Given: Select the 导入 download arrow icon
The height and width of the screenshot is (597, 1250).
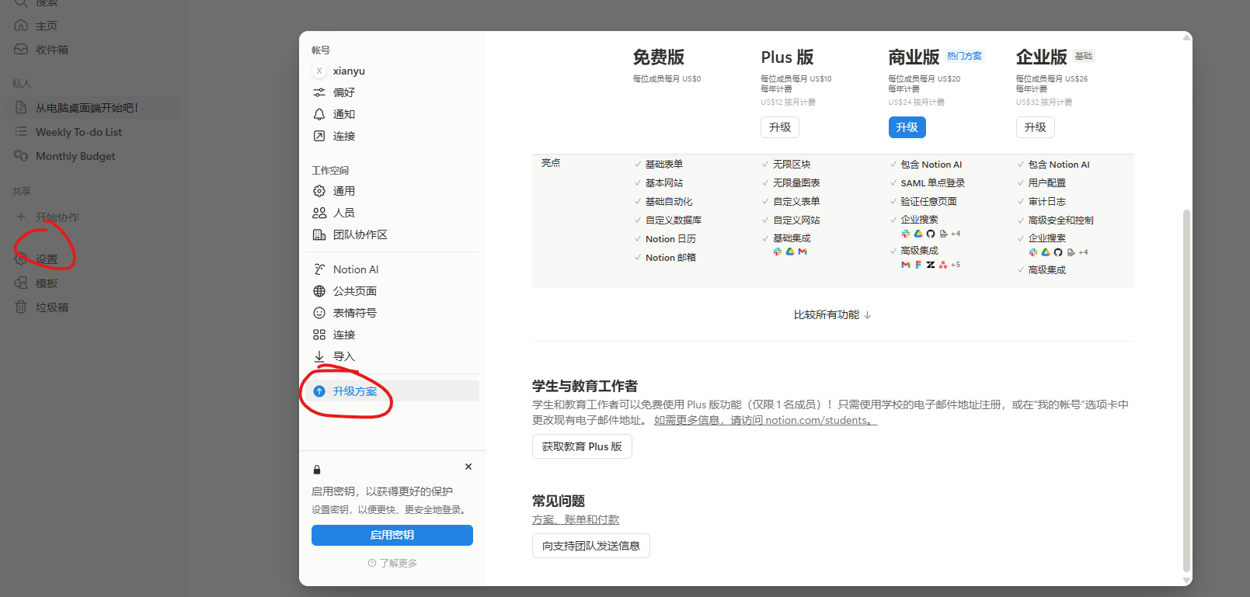Looking at the screenshot, I should tap(319, 356).
